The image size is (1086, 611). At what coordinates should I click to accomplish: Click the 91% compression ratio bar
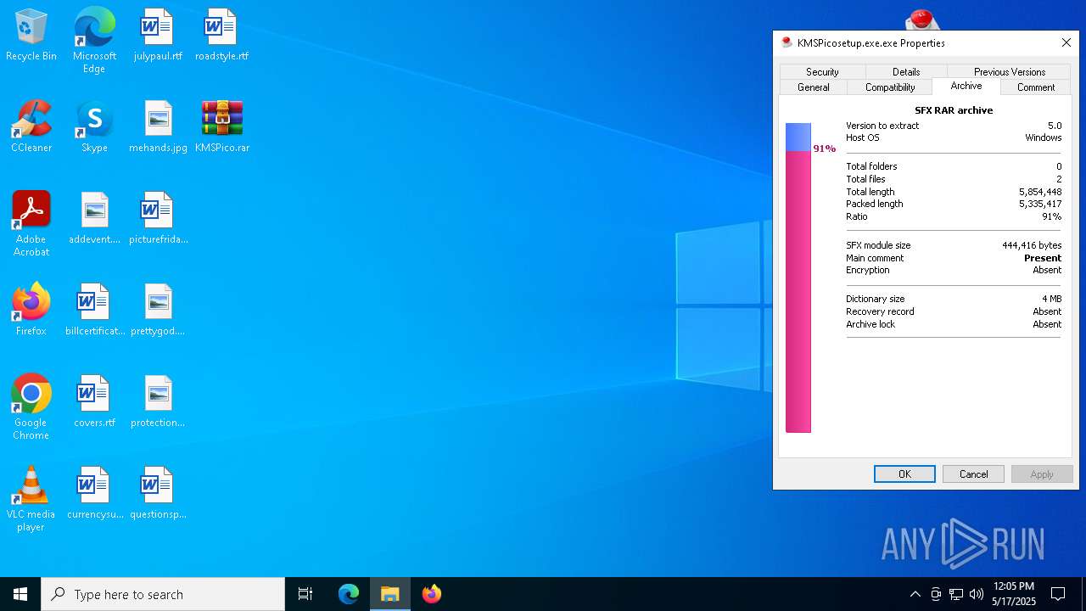[x=798, y=277]
